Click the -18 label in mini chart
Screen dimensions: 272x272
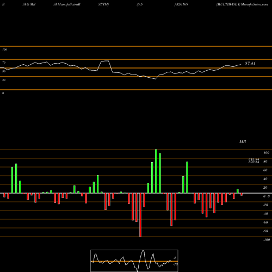(x=175, y=264)
